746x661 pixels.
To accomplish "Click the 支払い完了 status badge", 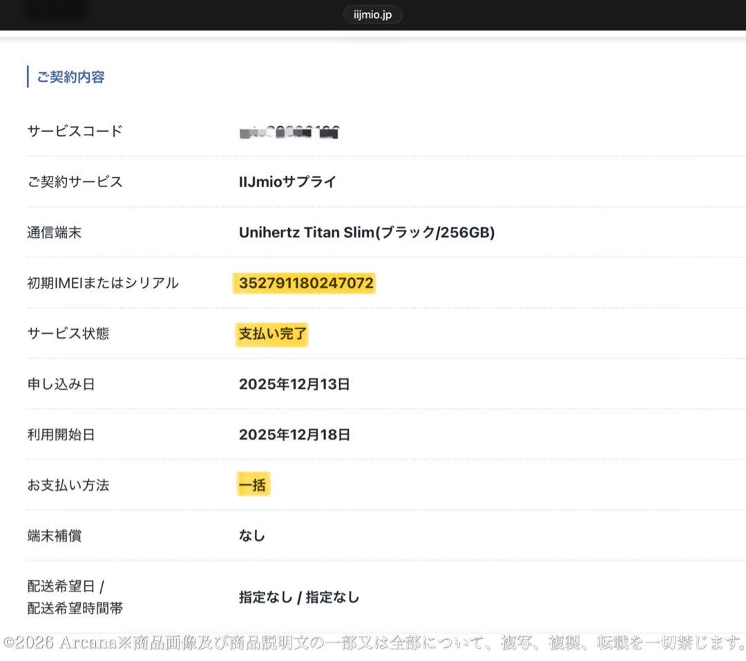I will tap(272, 333).
